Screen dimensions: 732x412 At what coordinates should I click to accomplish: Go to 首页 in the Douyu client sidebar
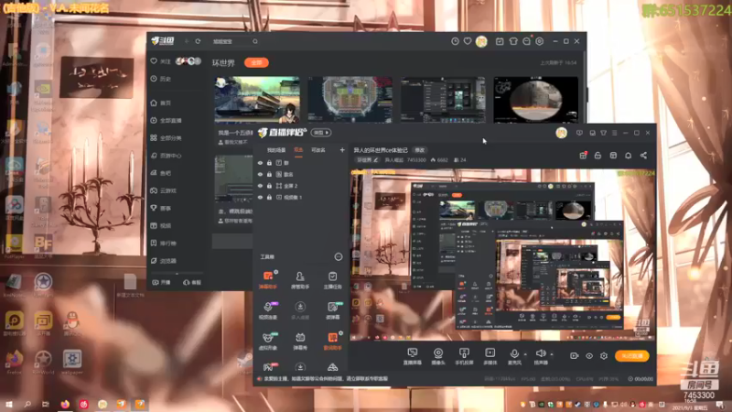(x=161, y=103)
